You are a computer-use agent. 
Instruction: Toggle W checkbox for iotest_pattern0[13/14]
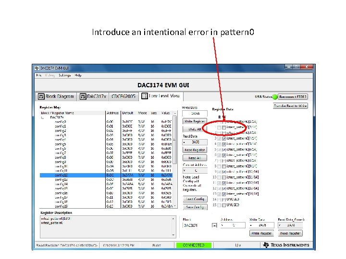click(224, 188)
